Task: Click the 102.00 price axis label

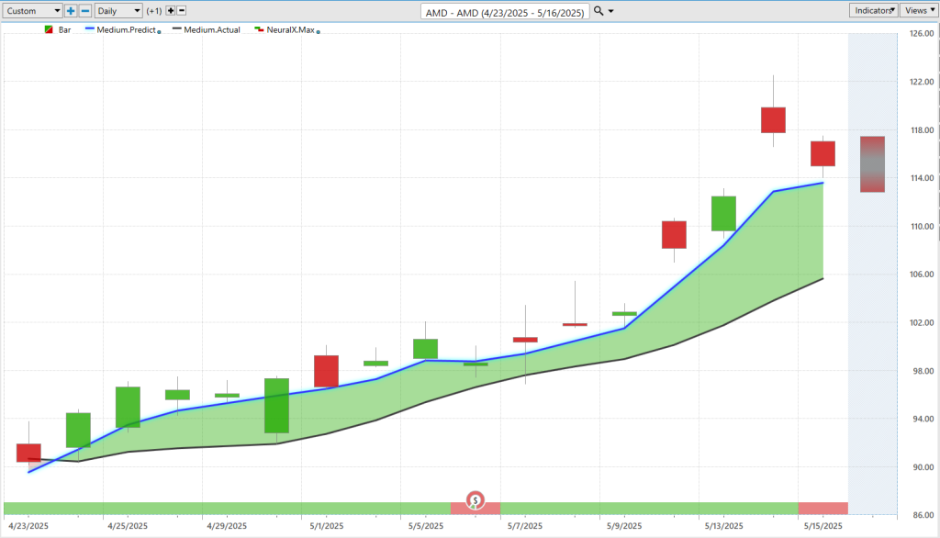Action: pos(922,322)
